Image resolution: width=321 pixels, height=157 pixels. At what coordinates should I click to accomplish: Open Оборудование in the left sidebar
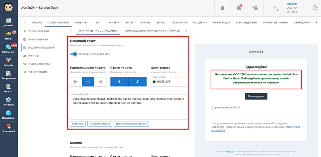tap(8, 75)
